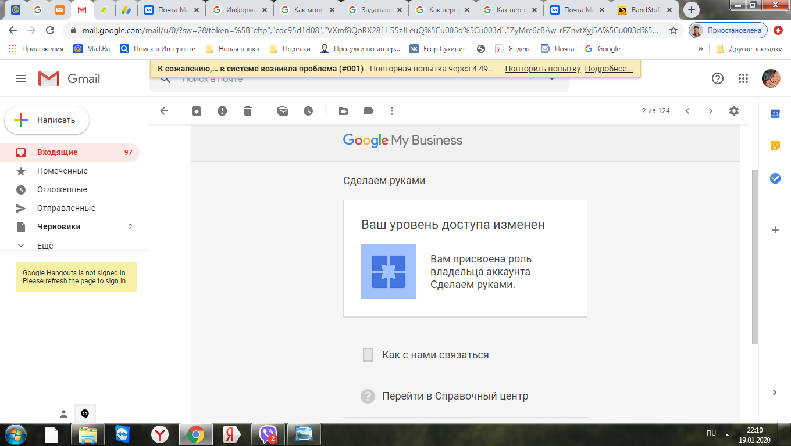Collapse side panel with bottom-right chevron
Image resolution: width=791 pixels, height=446 pixels.
coord(775,393)
